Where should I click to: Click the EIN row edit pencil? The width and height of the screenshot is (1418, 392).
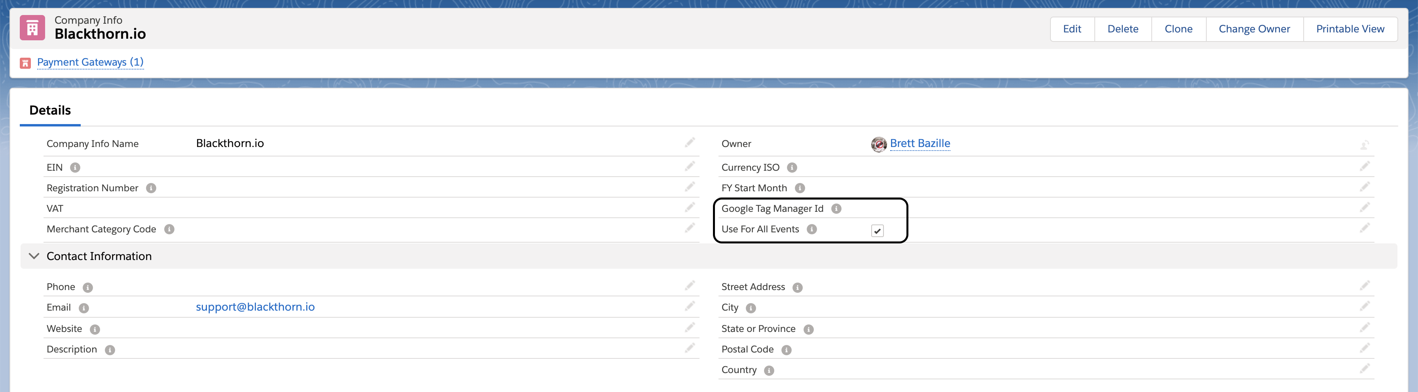pyautogui.click(x=690, y=167)
